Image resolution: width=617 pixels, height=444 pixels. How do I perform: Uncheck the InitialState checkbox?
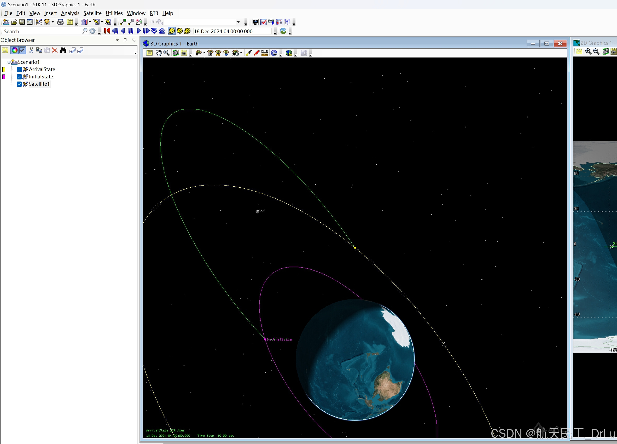19,77
